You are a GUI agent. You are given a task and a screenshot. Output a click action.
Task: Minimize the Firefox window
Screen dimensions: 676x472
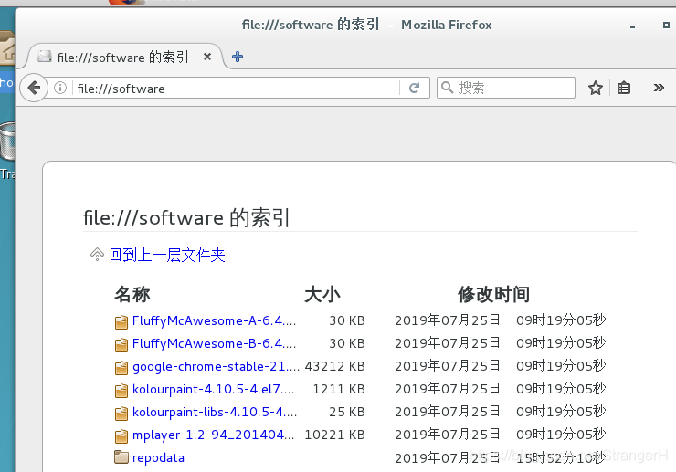[632, 26]
